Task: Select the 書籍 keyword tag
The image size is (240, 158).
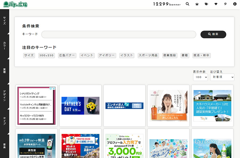Action: coord(185,55)
